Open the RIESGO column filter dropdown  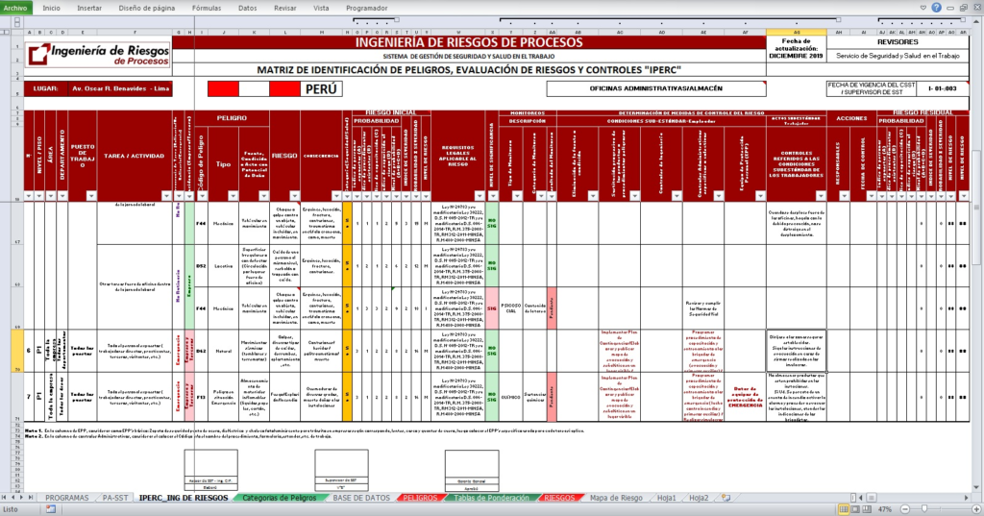[x=294, y=195]
